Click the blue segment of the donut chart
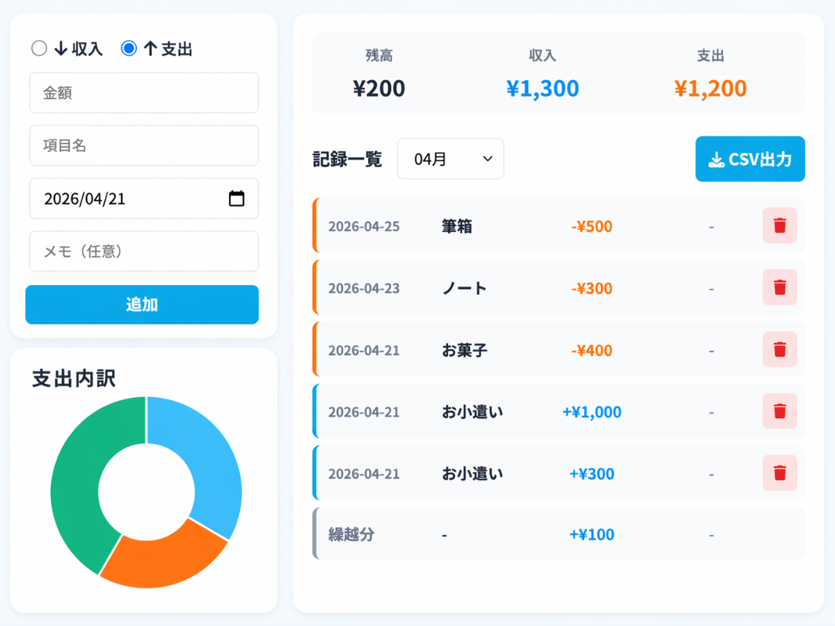Screen dimensions: 835x626 [209, 459]
